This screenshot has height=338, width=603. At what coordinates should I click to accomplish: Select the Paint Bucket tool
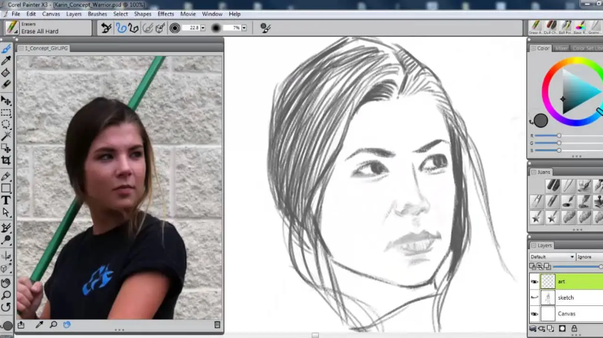click(6, 72)
